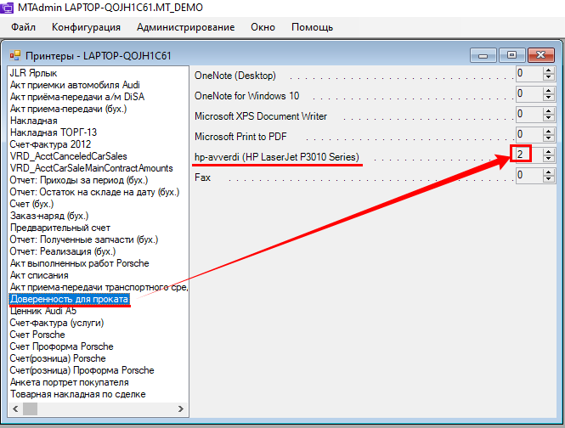565x428 pixels.
Task: Click the MTAdmin application icon in title bar
Action: click(8, 7)
